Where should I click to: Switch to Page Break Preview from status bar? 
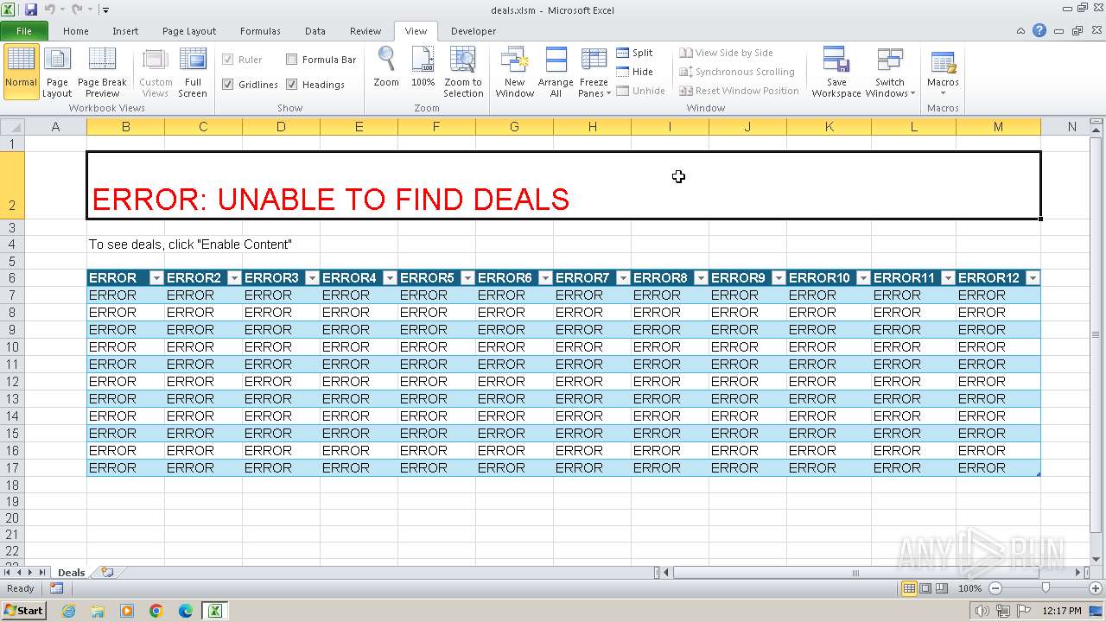[943, 588]
